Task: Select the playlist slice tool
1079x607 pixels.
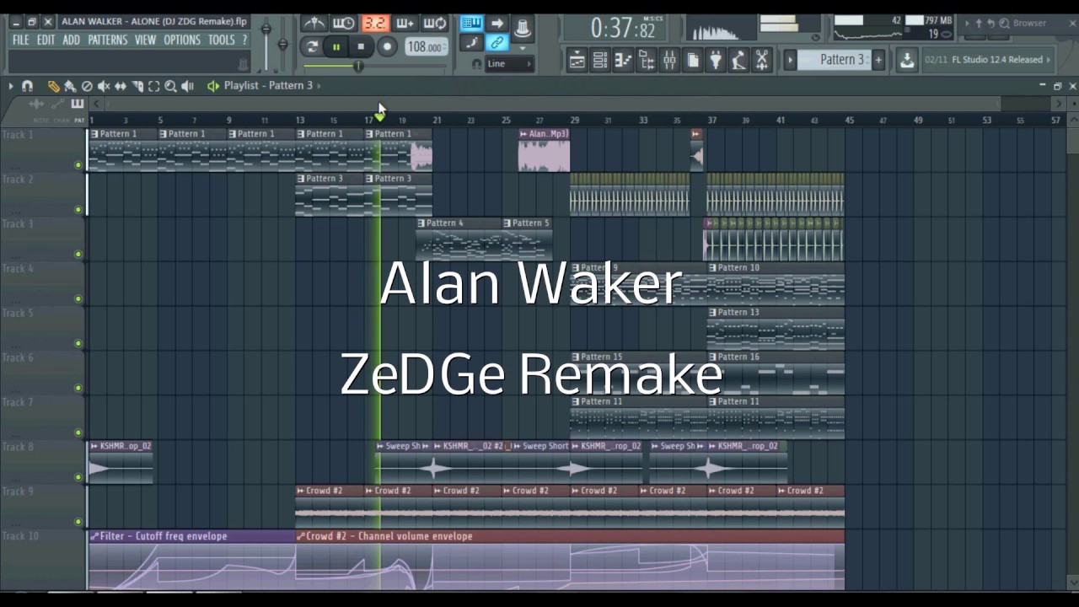Action: [x=137, y=86]
